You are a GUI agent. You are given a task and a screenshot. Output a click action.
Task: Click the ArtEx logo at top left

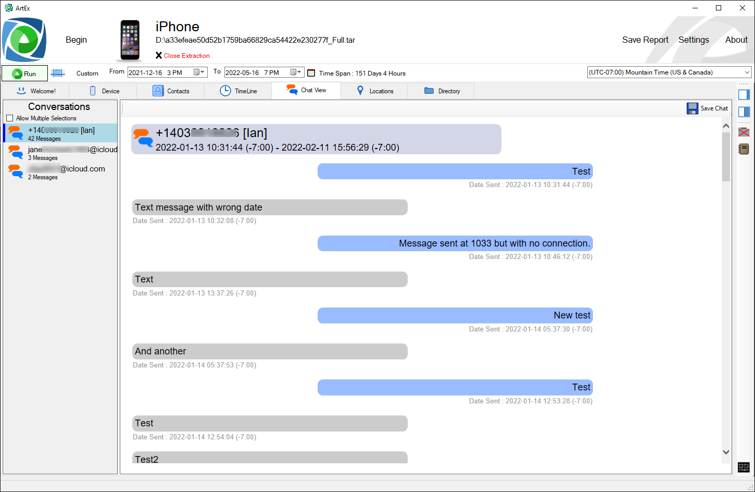click(24, 40)
